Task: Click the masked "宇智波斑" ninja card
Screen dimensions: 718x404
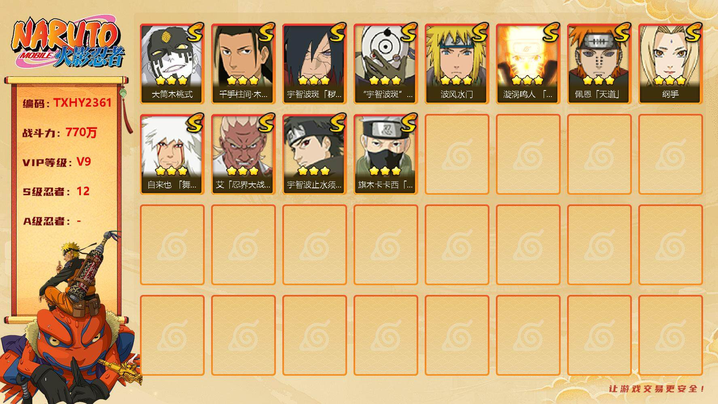Action: pyautogui.click(x=385, y=64)
